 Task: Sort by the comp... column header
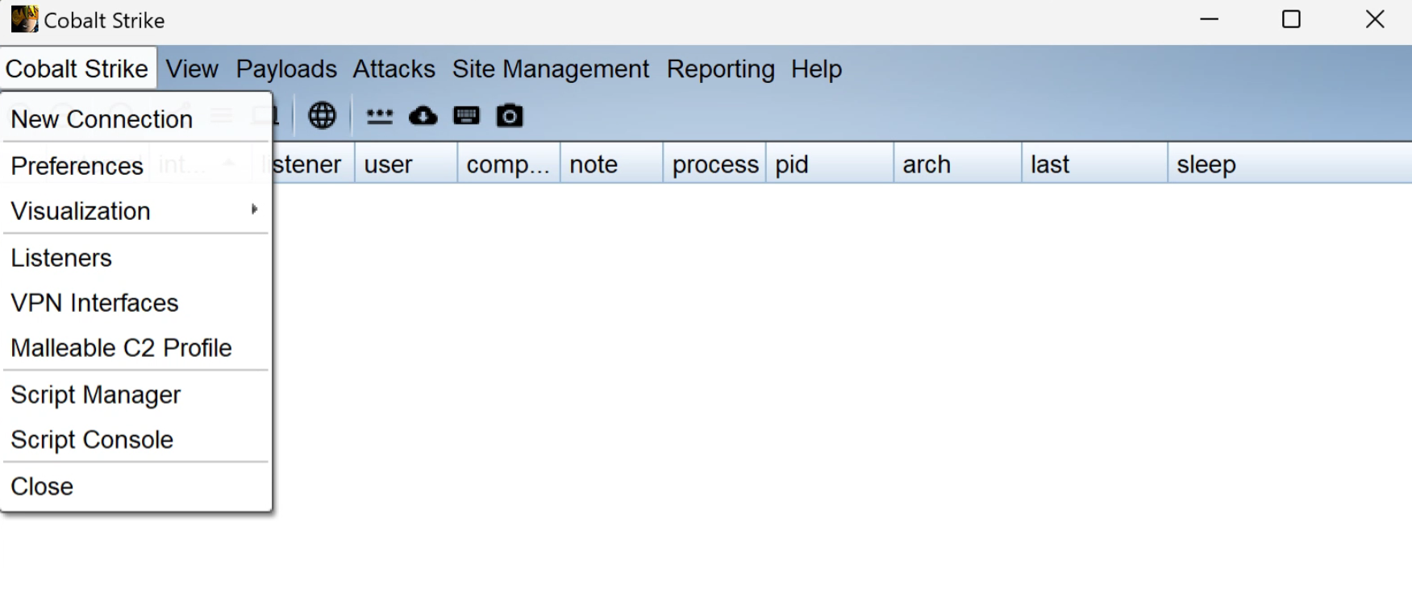(509, 164)
